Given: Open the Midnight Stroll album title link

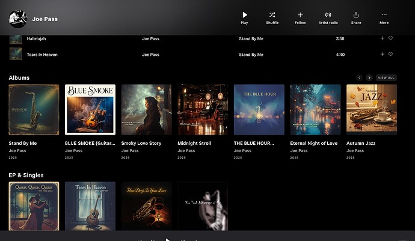Looking at the screenshot, I should (195, 143).
